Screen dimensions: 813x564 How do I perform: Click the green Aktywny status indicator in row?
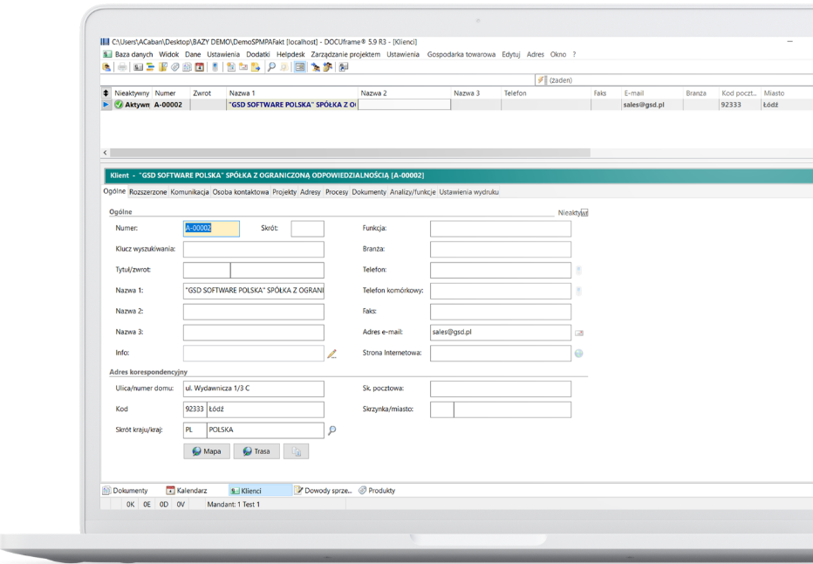click(x=119, y=105)
